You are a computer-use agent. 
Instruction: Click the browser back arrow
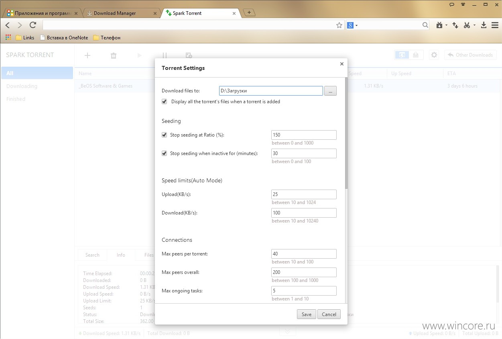coord(8,25)
